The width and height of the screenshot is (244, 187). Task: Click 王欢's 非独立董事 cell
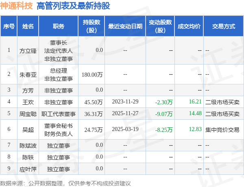[x=58, y=102]
